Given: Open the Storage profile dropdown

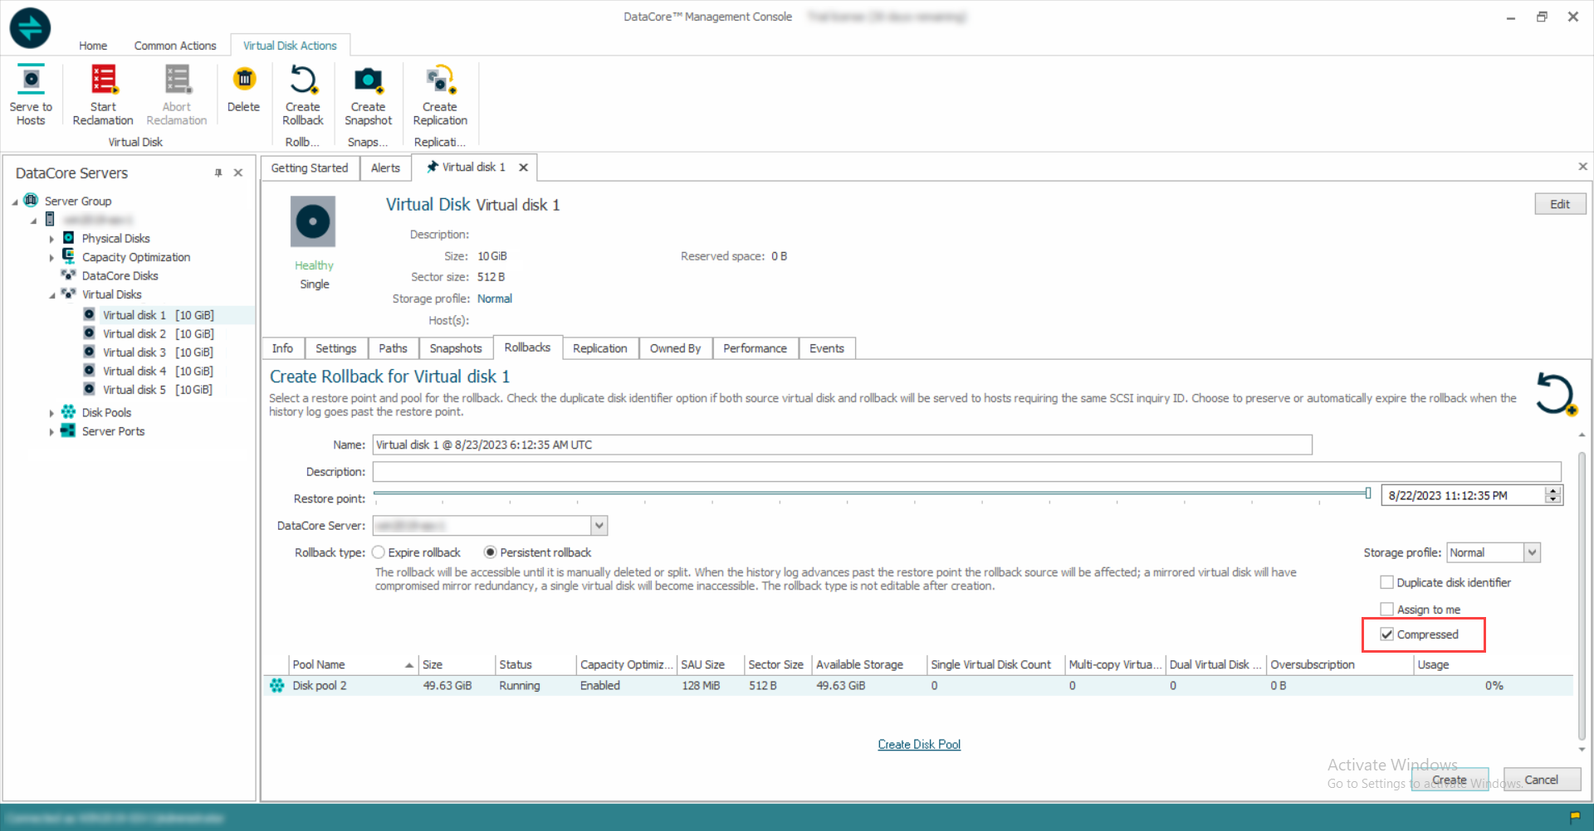Looking at the screenshot, I should (1532, 552).
